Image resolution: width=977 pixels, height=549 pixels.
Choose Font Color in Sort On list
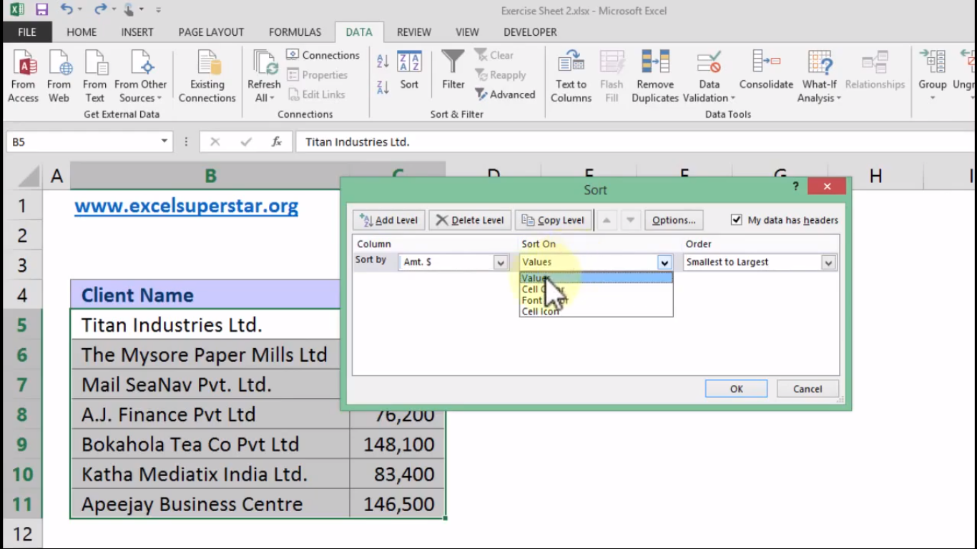[x=596, y=300]
